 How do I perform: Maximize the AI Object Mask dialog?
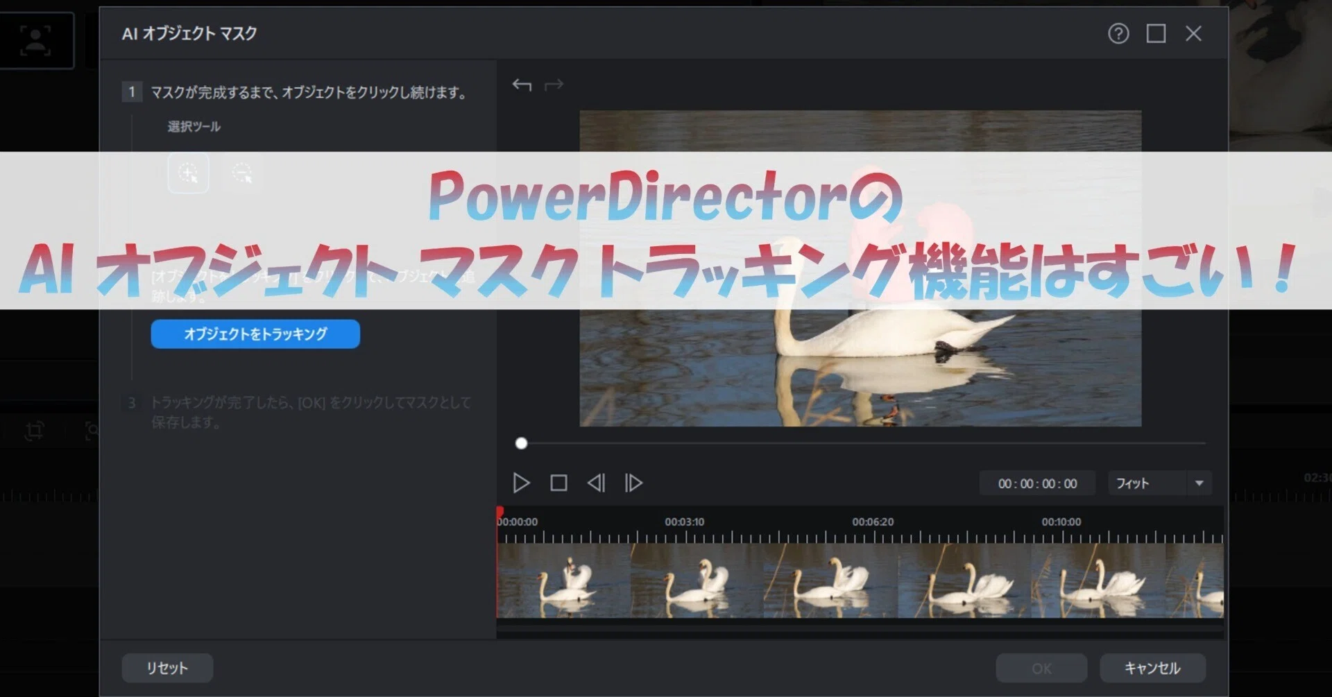click(1156, 33)
